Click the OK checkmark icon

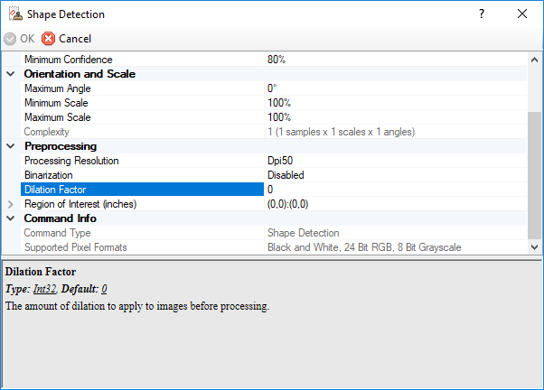click(x=10, y=39)
